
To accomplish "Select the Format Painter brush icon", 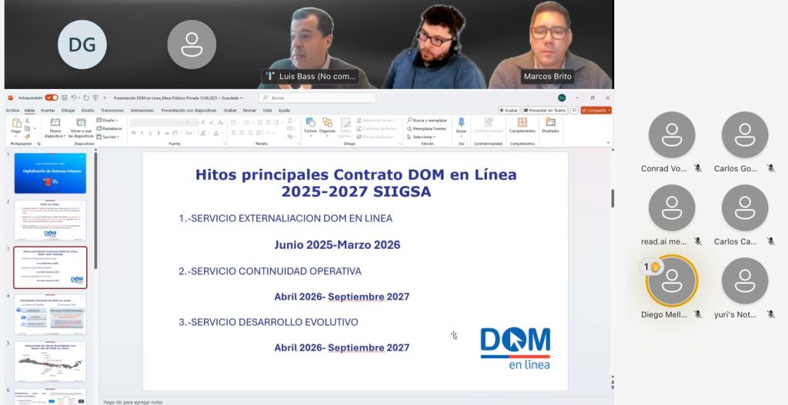I will [27, 137].
